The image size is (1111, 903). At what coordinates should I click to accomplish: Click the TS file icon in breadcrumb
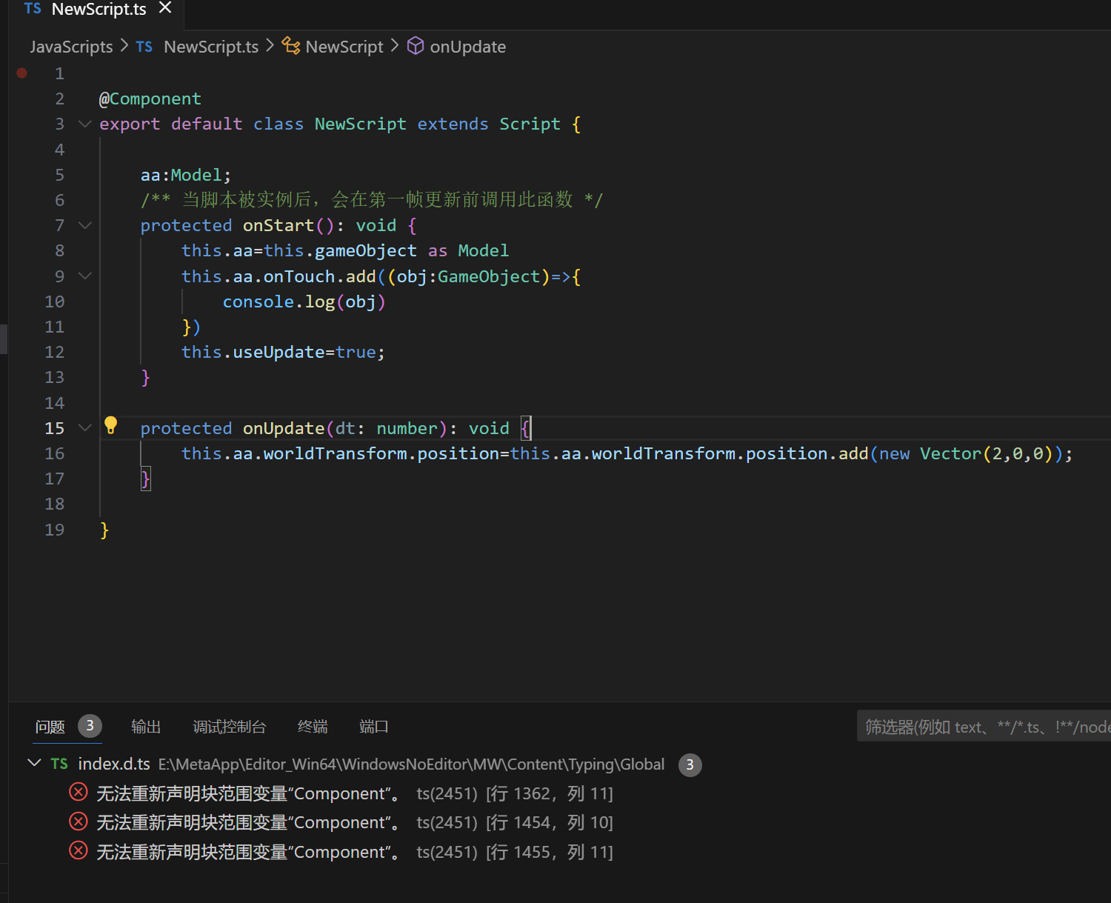144,47
